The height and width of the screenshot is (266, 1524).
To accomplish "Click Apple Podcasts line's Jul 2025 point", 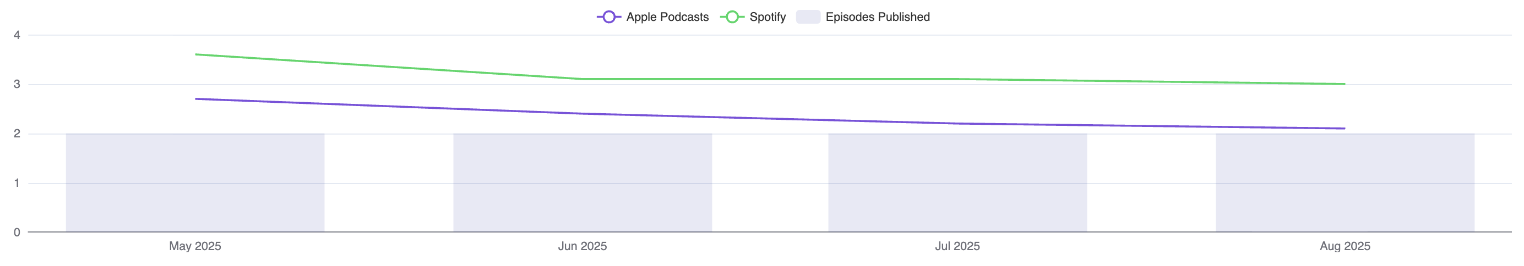I will (957, 124).
